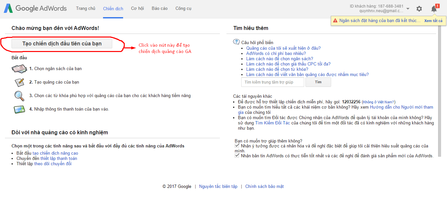Uncheck the AdWords newsletter checkbox
Viewport: 447px width, 207px height.
pos(237,156)
